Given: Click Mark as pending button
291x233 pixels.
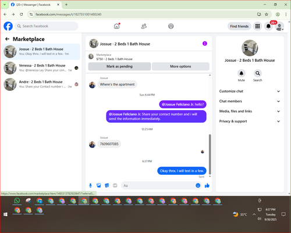Looking at the screenshot, I should click(x=119, y=66).
